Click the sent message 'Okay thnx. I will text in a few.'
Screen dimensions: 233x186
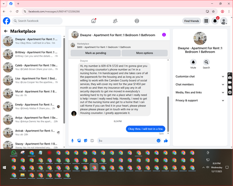145,129
